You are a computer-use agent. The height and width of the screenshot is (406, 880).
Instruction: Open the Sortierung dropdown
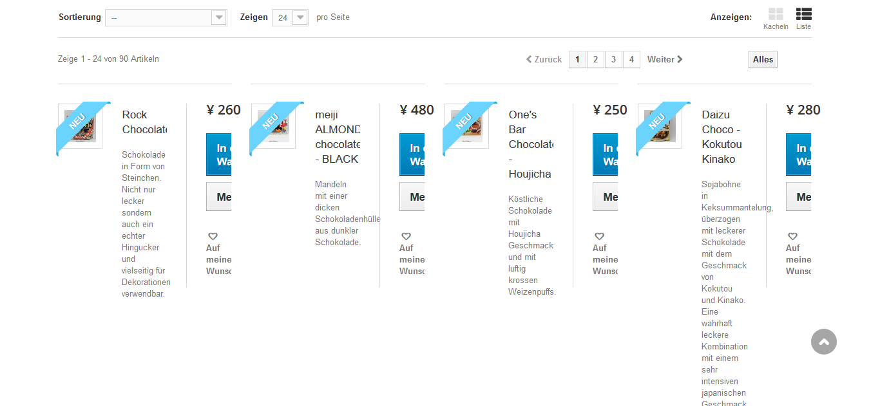[166, 17]
